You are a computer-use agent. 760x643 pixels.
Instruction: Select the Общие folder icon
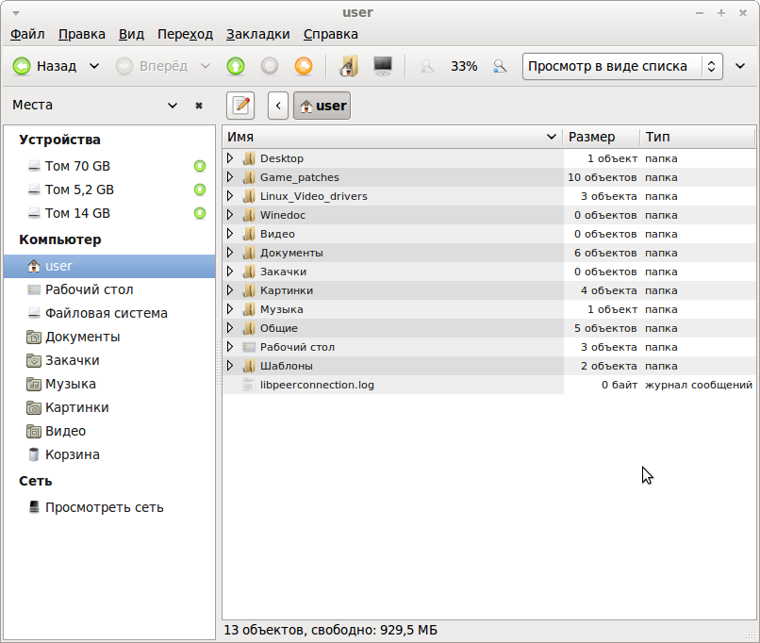point(249,328)
